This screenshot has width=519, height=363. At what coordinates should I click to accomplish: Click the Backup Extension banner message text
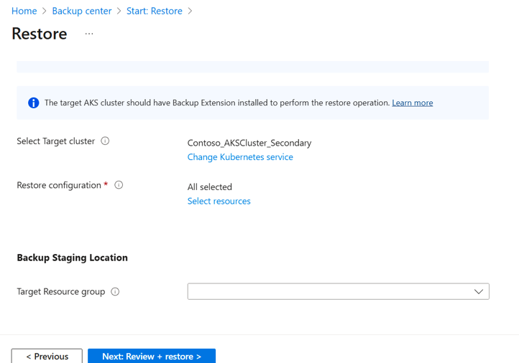click(x=216, y=103)
